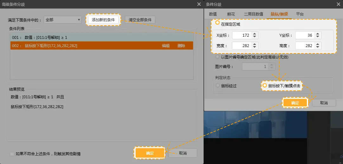This screenshot has width=343, height=164.
Task: Increase 高度 value with up arrow
Action: pyautogui.click(x=318, y=44)
